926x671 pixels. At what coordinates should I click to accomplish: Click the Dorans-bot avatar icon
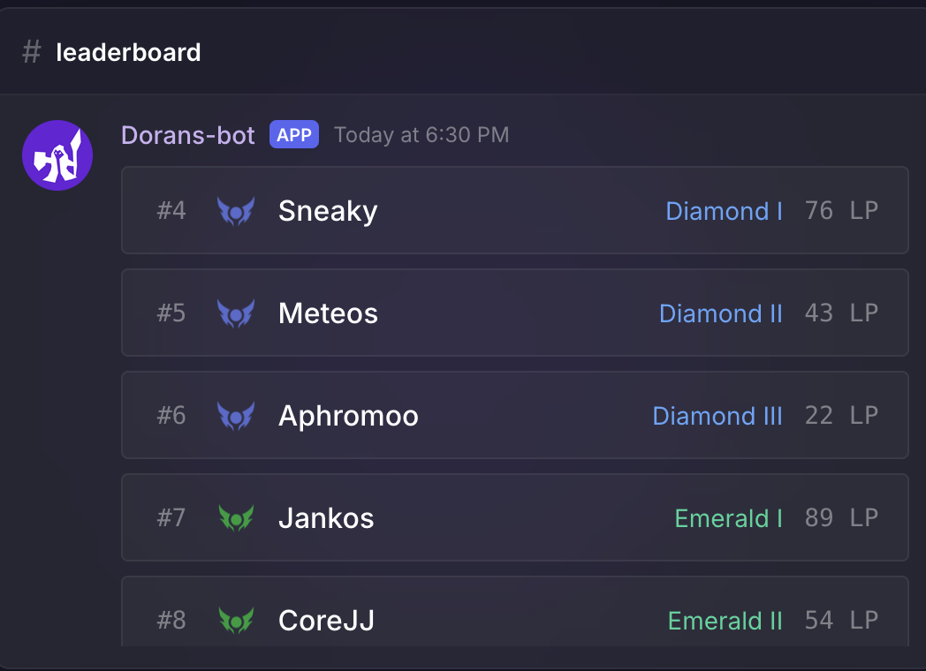point(57,155)
